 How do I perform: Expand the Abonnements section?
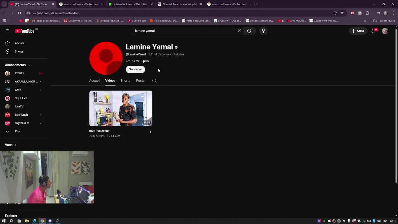pyautogui.click(x=17, y=65)
